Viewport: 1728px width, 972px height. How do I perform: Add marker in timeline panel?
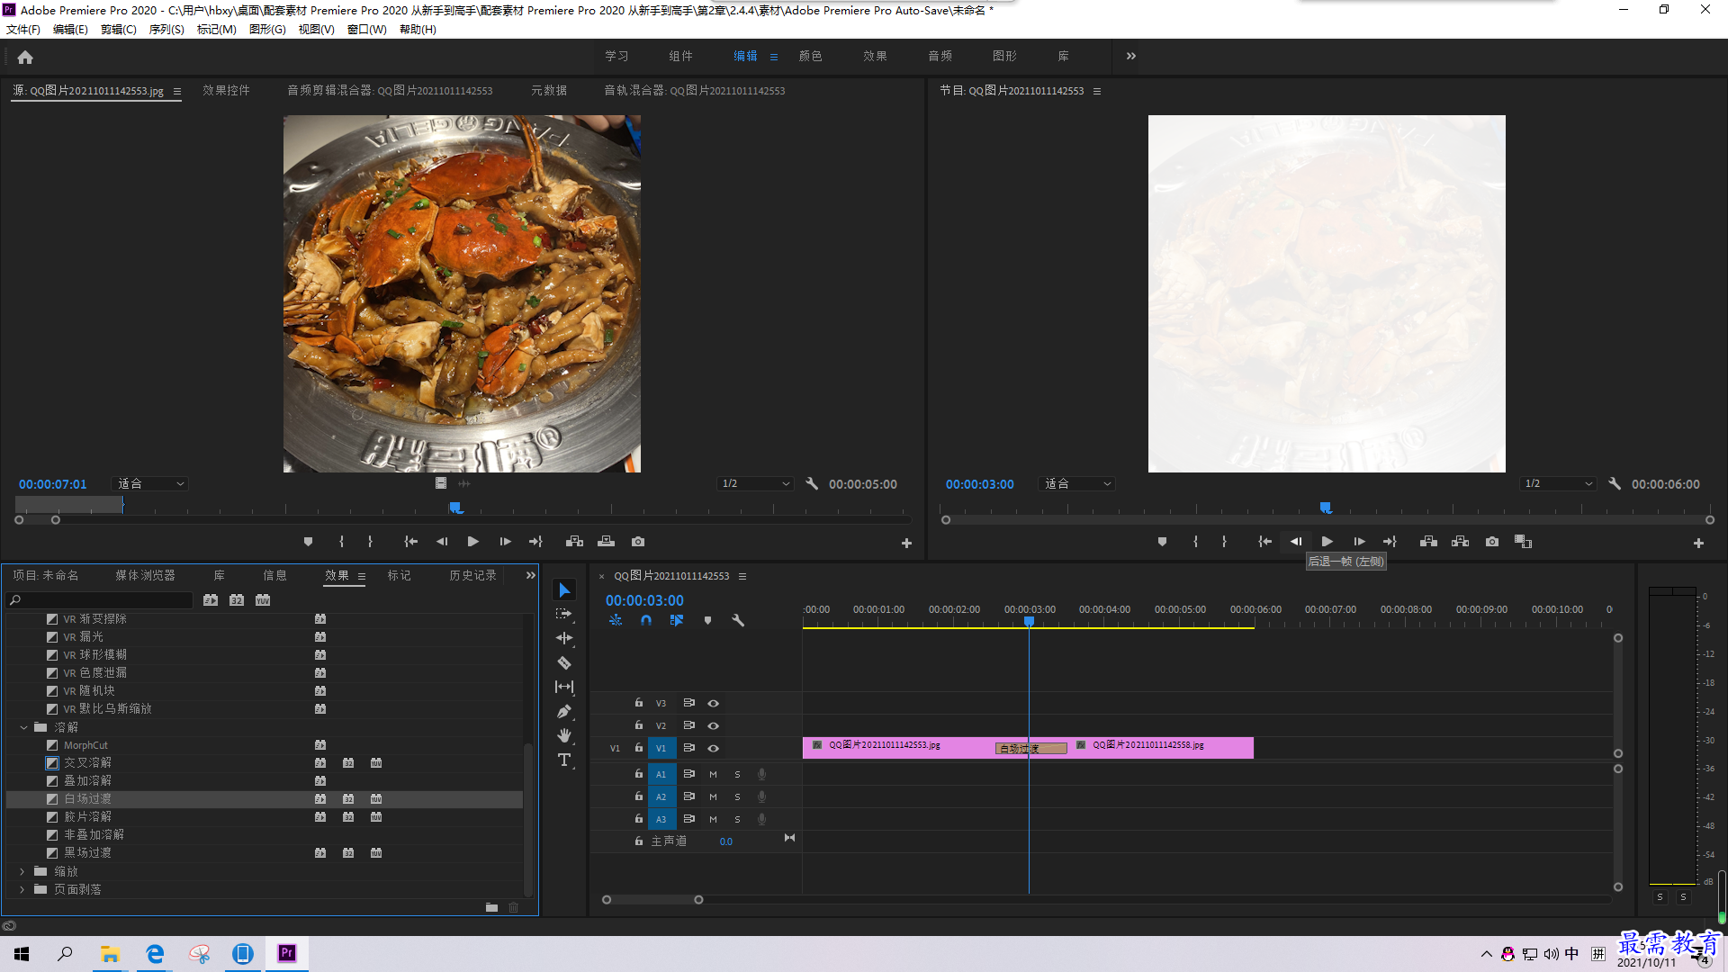click(x=707, y=620)
